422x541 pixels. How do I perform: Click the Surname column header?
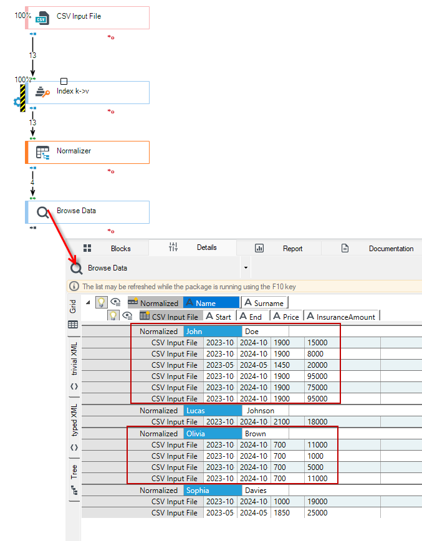[264, 303]
